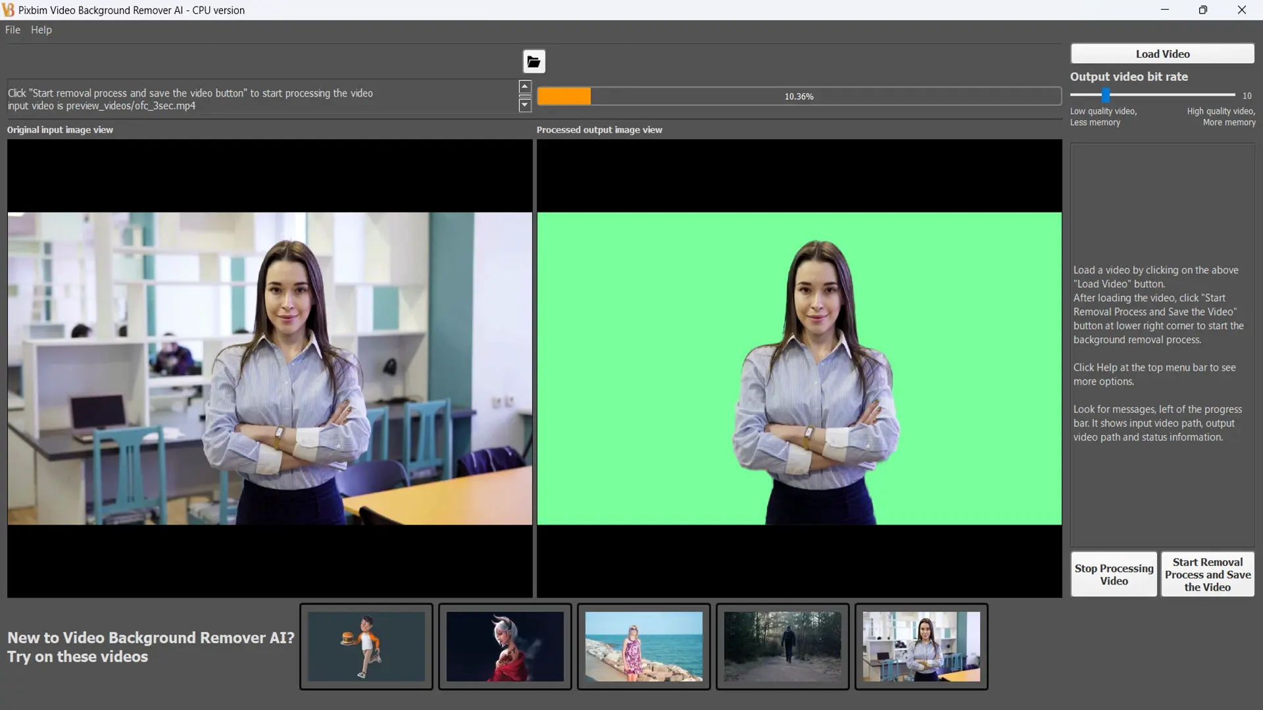Click the original input image view
Screen dimensions: 1263x710
(x=270, y=368)
